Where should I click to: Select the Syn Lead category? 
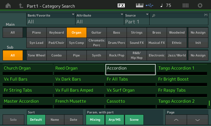[36, 43]
